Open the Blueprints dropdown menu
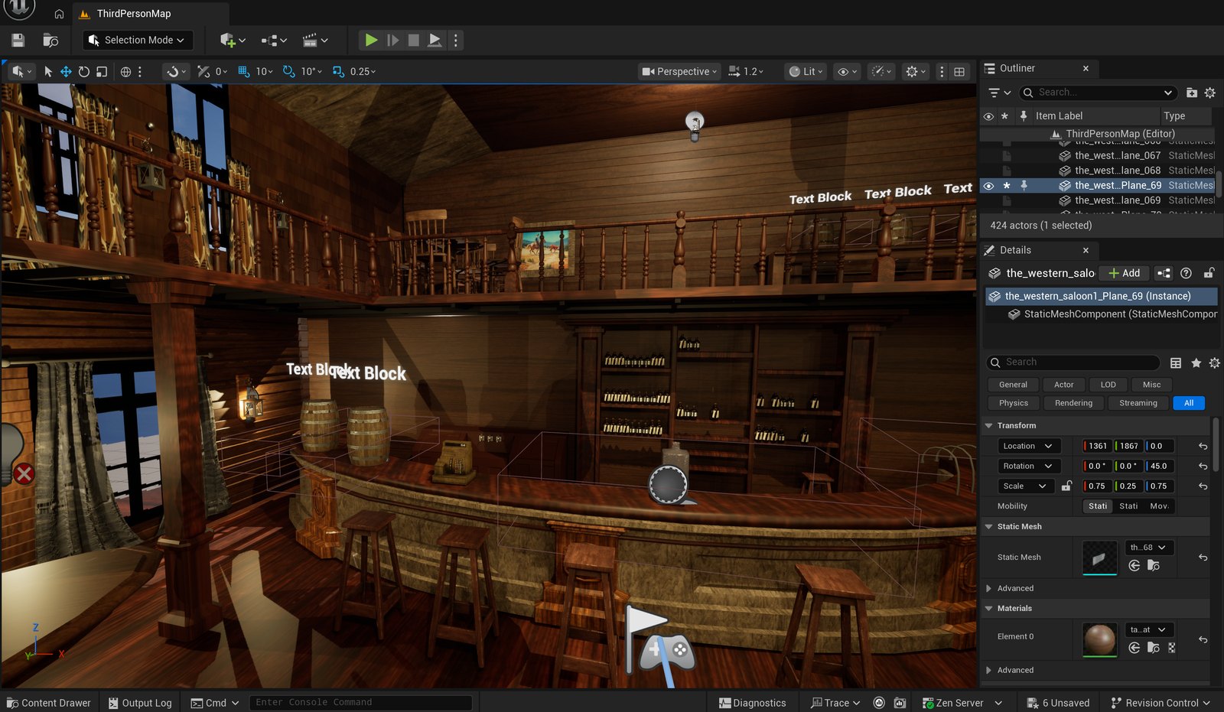The width and height of the screenshot is (1224, 712). tap(273, 40)
